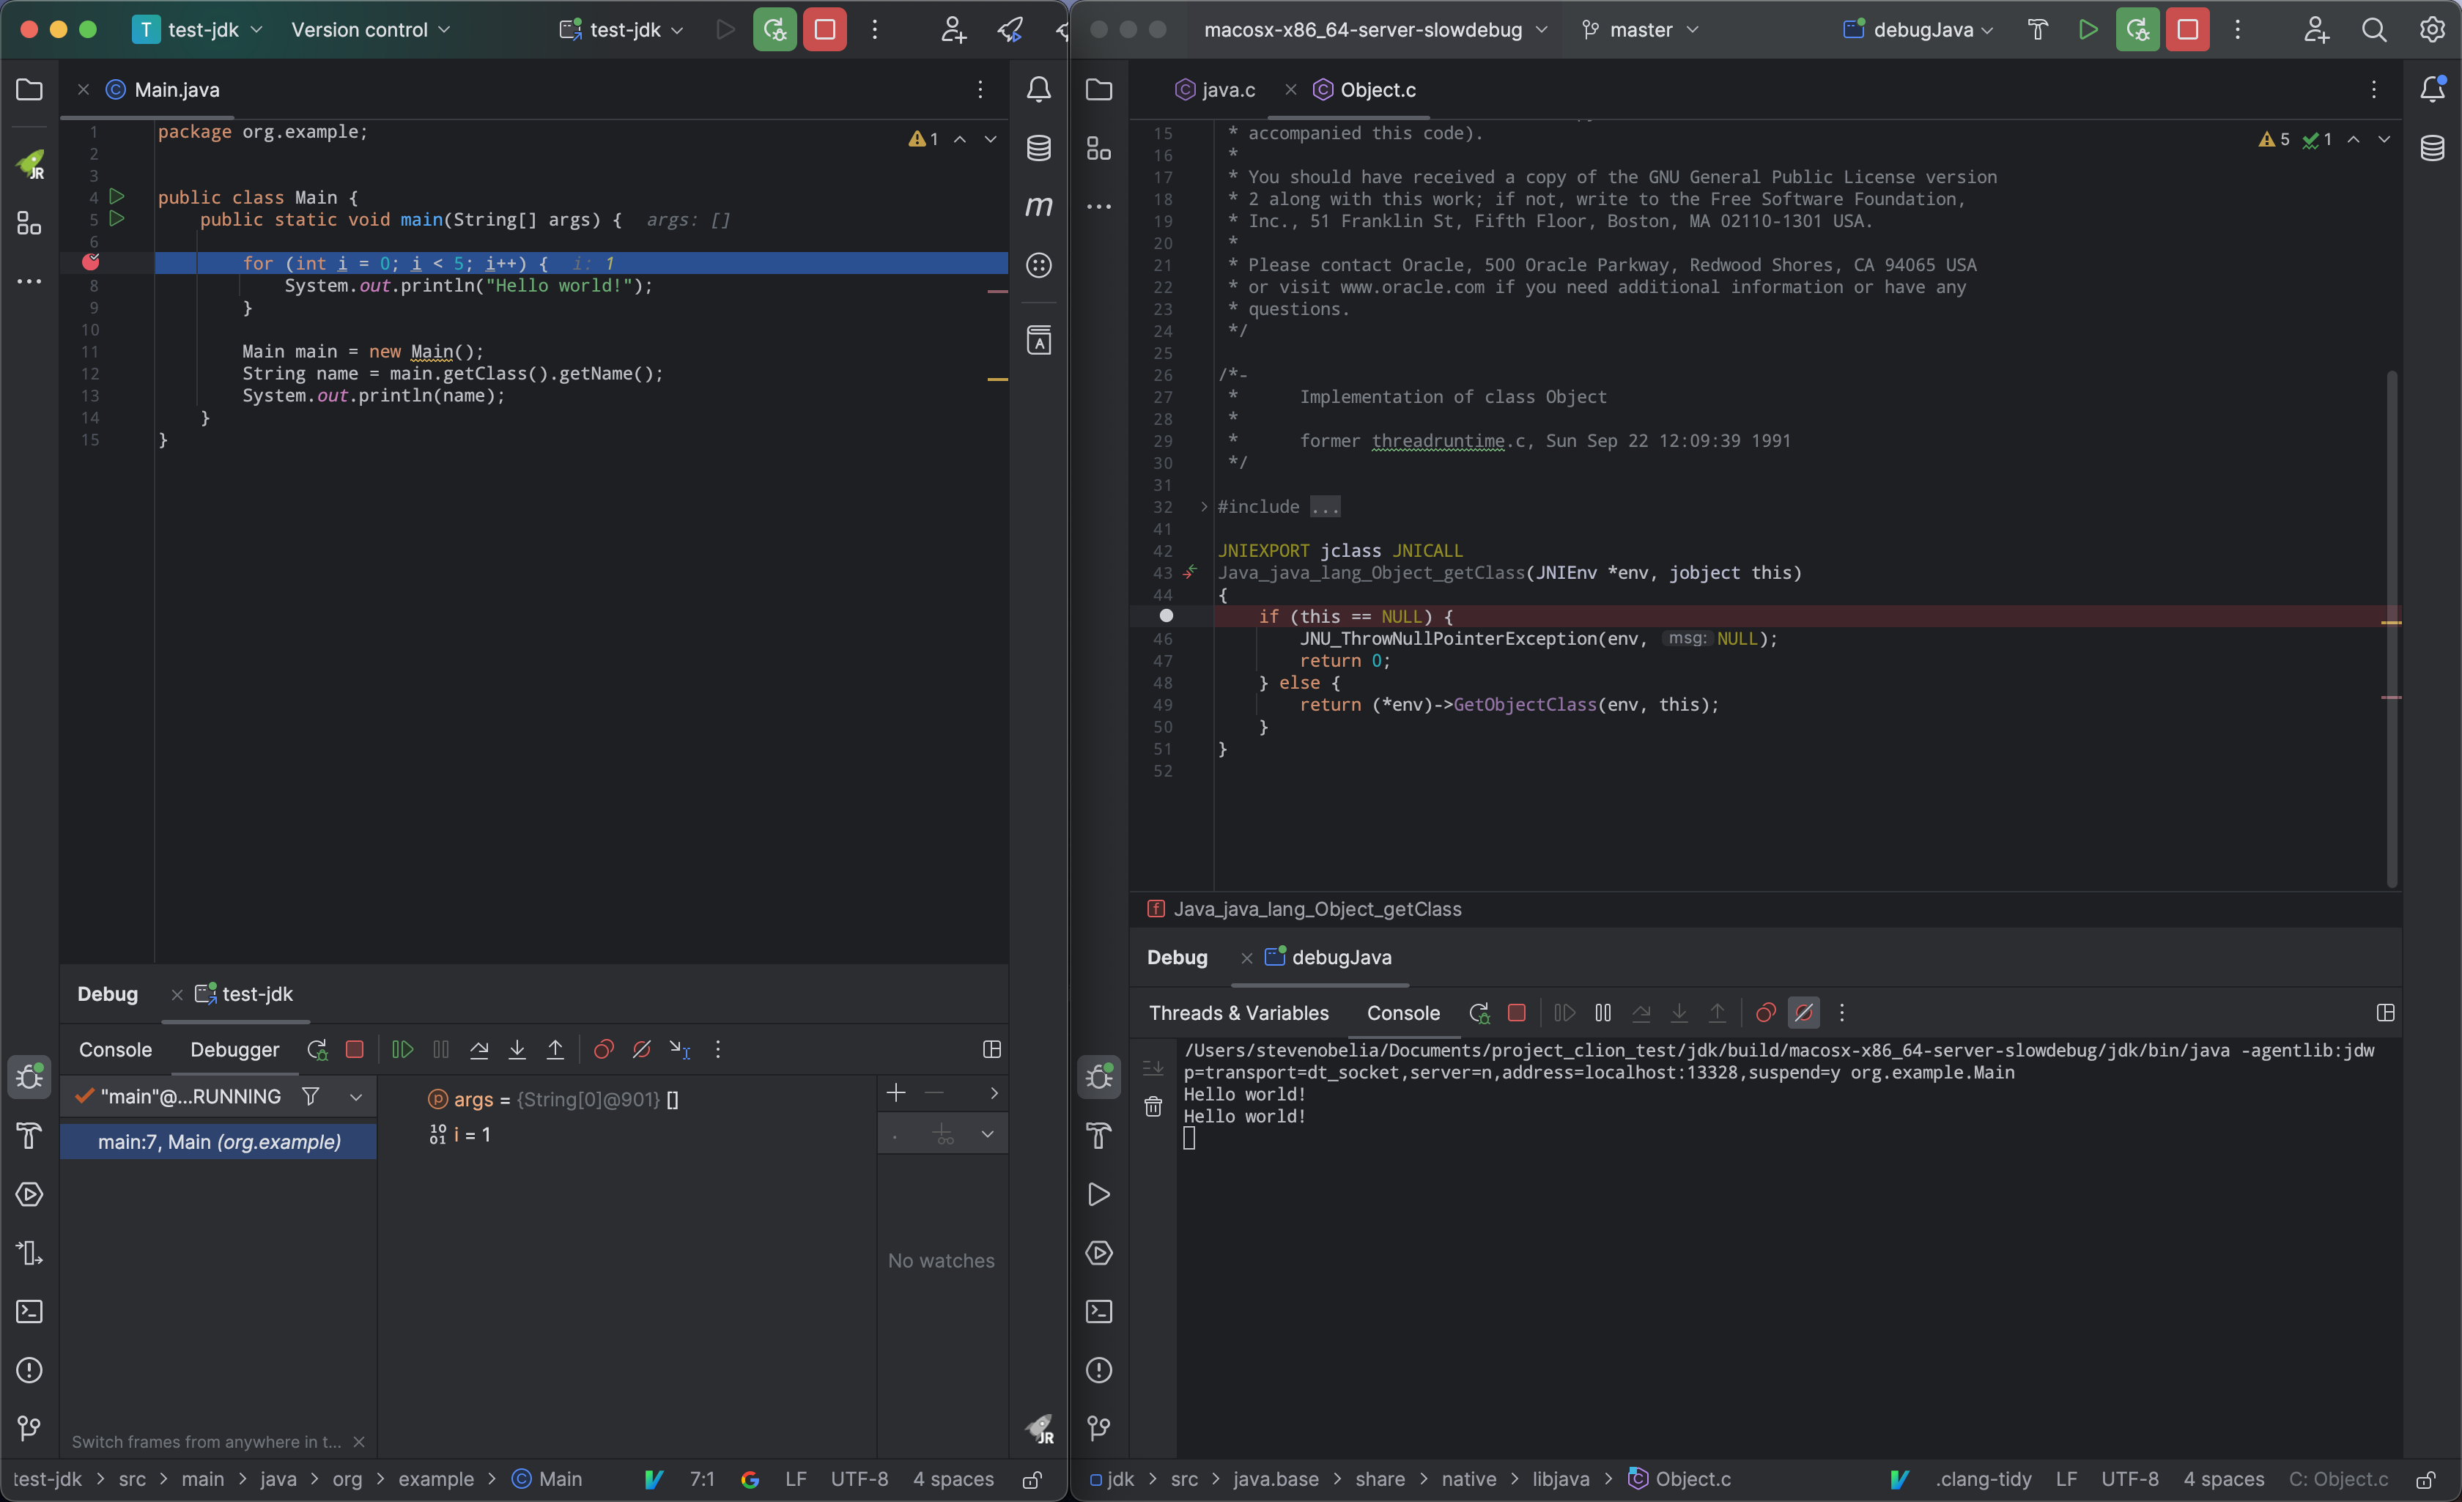
Task: Click Step Over in left debugger toolbar
Action: tap(478, 1049)
